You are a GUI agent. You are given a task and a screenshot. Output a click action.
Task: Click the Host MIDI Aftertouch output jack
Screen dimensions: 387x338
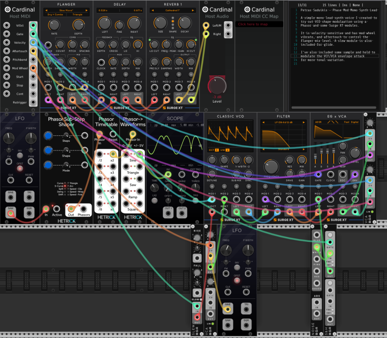pos(33,51)
